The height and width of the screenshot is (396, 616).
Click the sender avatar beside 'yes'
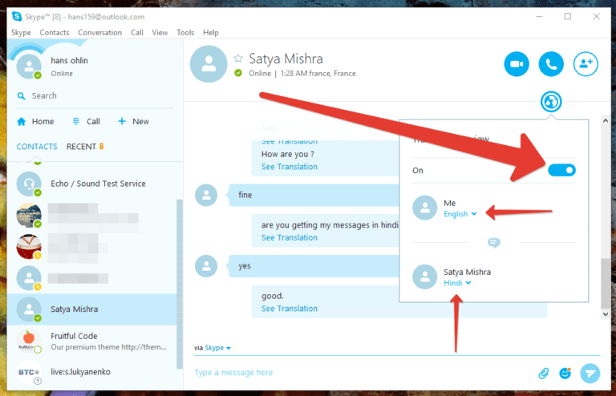click(x=206, y=266)
